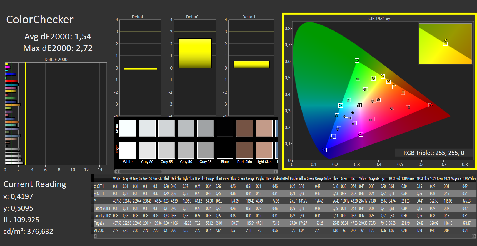Click the ΔE 2000 row label
This screenshot has height=246, width=477.
(99, 230)
